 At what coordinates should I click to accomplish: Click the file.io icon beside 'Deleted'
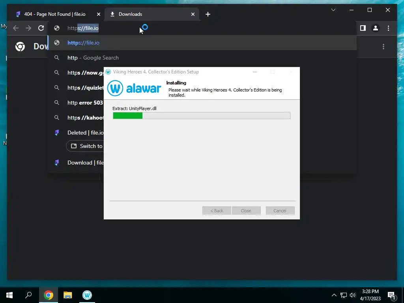[57, 133]
